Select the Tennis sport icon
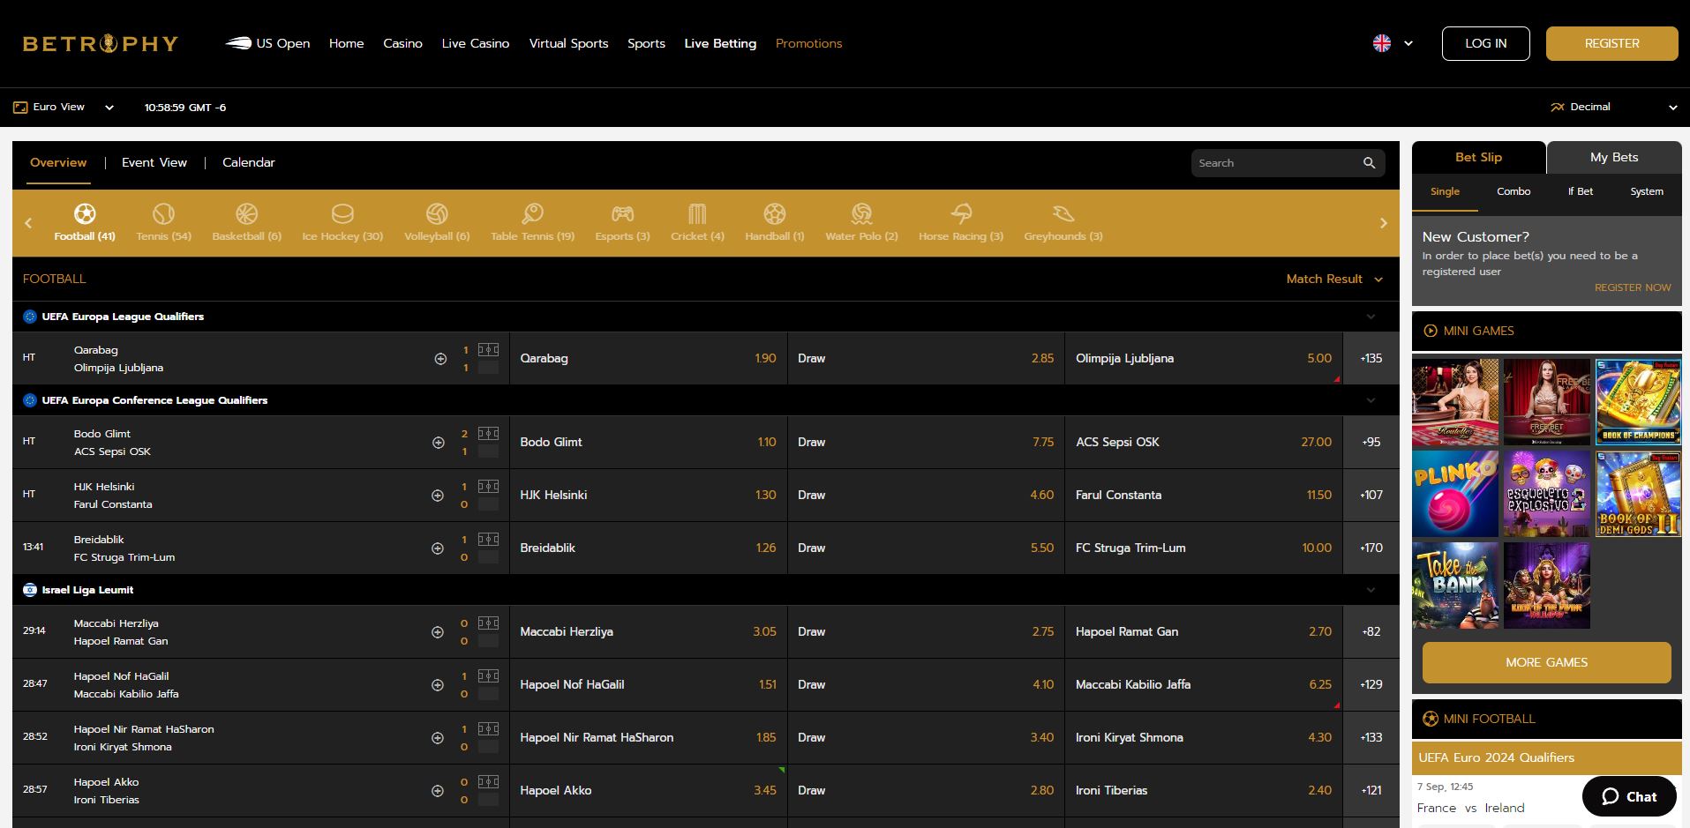This screenshot has height=828, width=1690. 163,213
